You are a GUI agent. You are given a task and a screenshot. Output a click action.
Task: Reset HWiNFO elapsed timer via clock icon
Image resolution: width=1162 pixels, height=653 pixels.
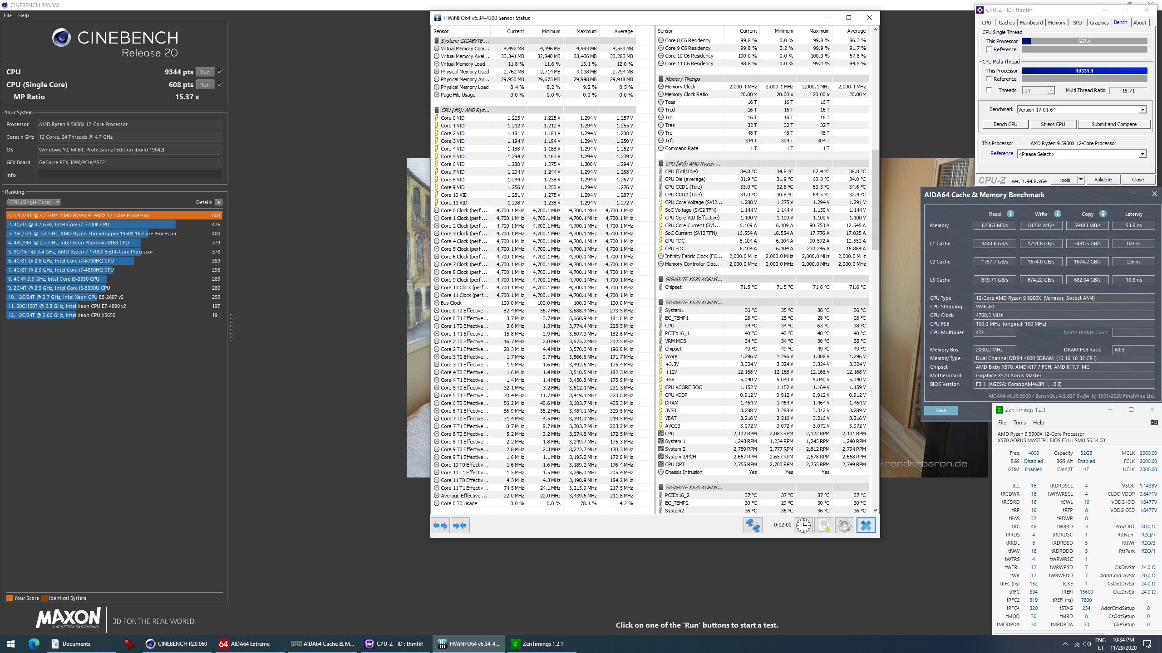coord(803,526)
